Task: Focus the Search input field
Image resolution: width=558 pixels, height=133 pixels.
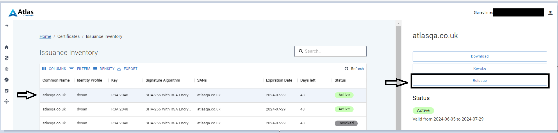Action: (x=330, y=51)
